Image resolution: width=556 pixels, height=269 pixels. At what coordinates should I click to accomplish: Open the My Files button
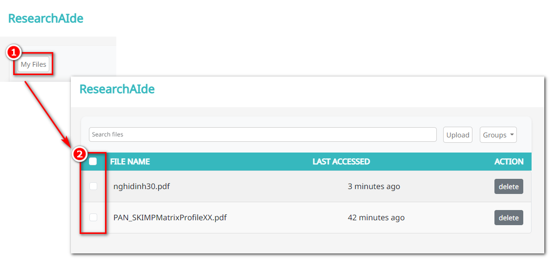coord(33,64)
